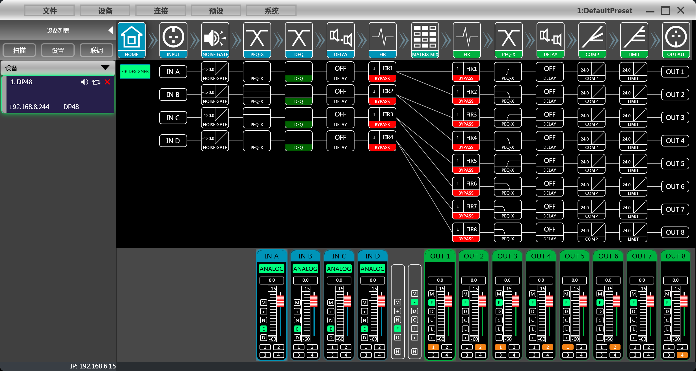Click IN A gain value field 0.0
Image resolution: width=696 pixels, height=371 pixels.
271,280
